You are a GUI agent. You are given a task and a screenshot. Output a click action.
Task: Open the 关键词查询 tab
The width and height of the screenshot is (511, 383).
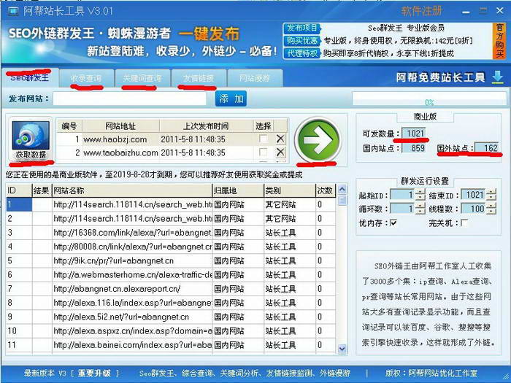pyautogui.click(x=142, y=78)
